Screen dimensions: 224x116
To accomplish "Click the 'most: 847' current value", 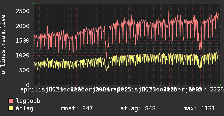I will tap(77, 108).
